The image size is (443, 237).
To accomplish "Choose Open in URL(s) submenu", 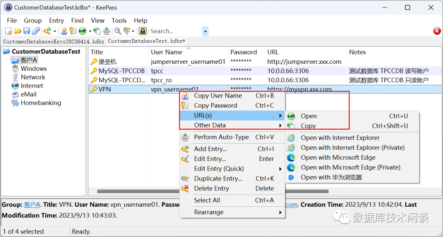I will pyautogui.click(x=352, y=116).
